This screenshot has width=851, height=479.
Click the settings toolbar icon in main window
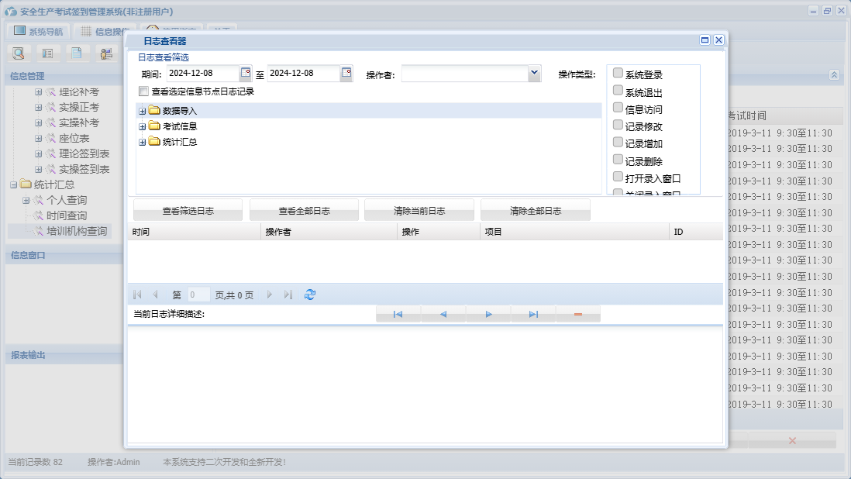(106, 53)
